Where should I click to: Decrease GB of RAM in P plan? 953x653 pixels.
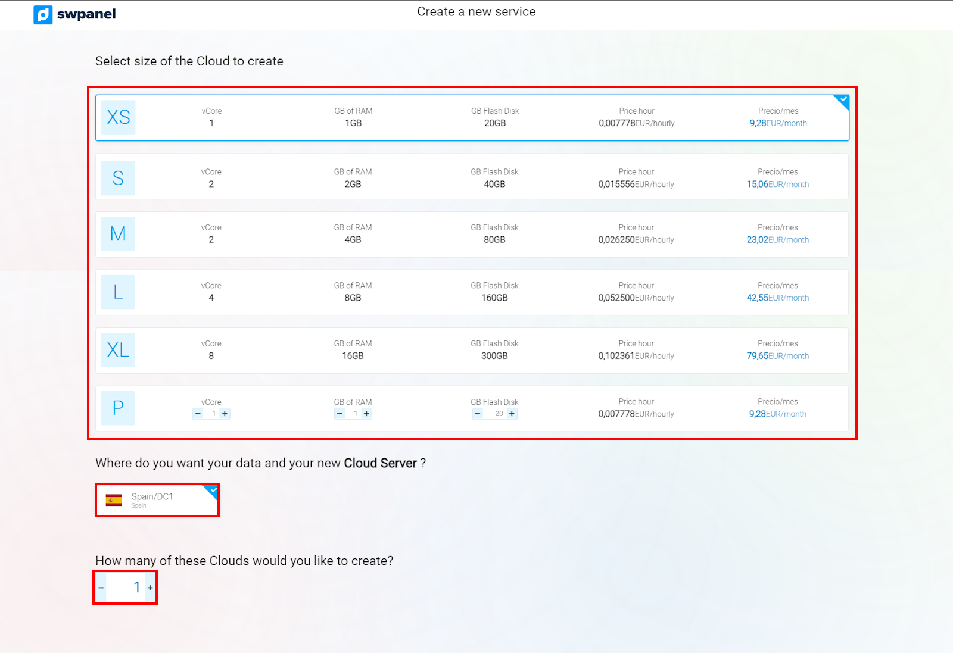coord(340,414)
